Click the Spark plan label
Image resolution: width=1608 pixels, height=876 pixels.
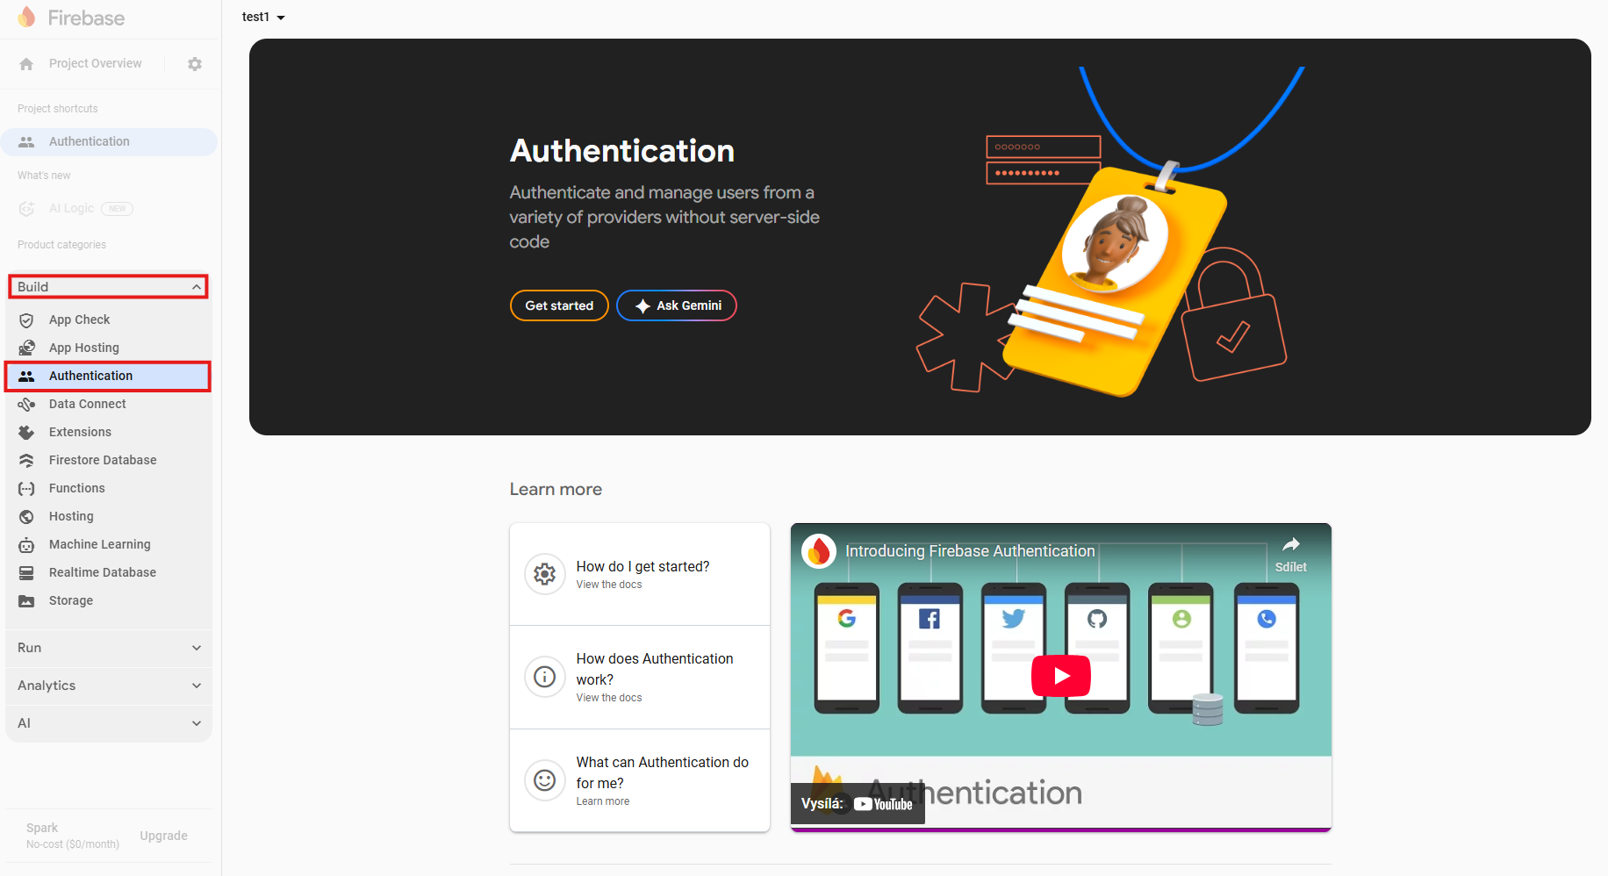coord(42,828)
